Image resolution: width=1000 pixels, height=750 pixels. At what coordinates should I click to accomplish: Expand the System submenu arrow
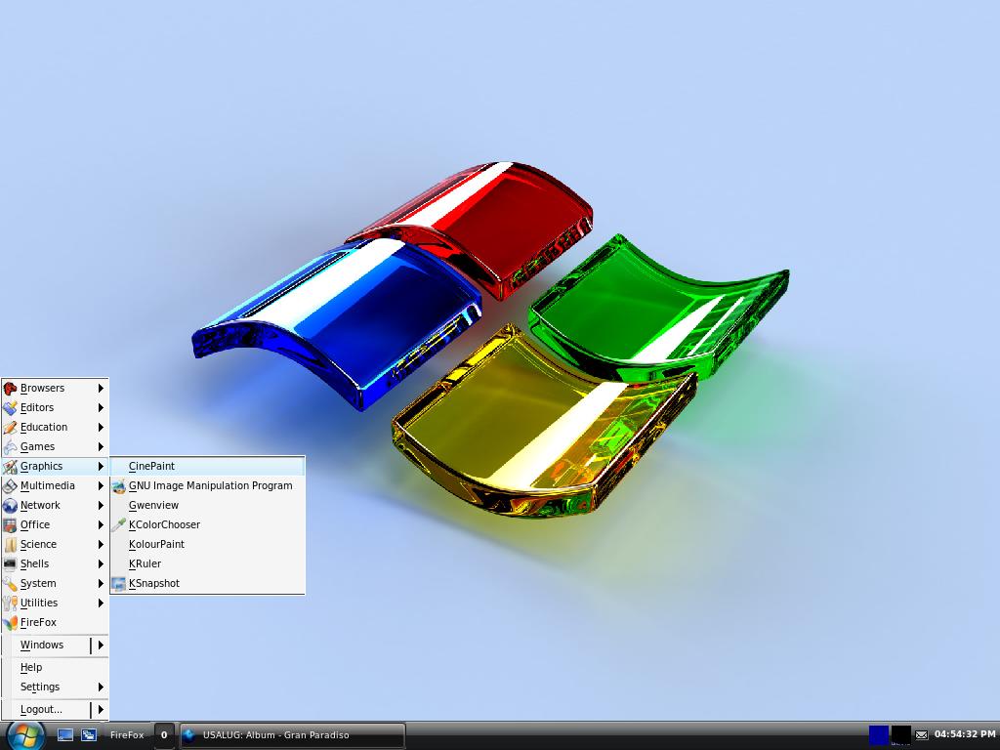[x=101, y=584]
